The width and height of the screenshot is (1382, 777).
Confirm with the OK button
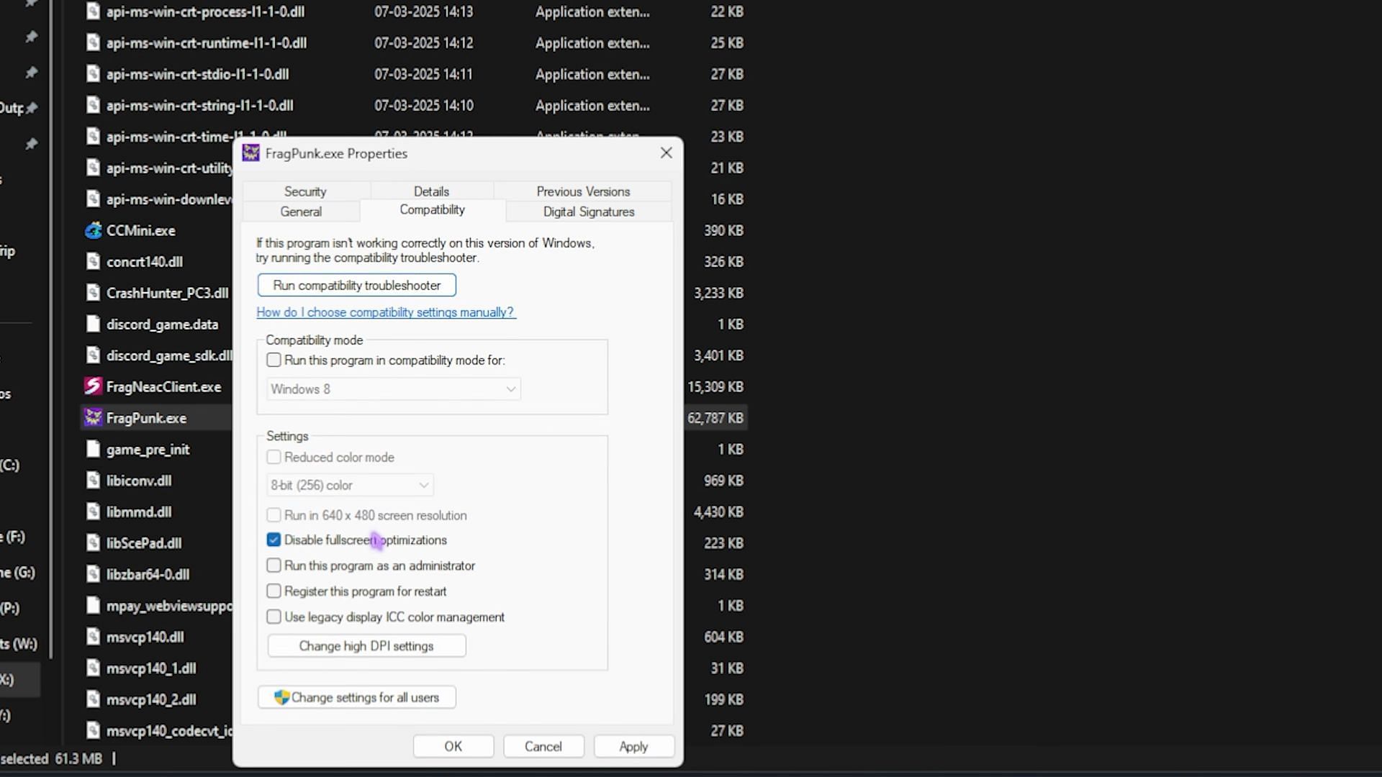coord(453,746)
